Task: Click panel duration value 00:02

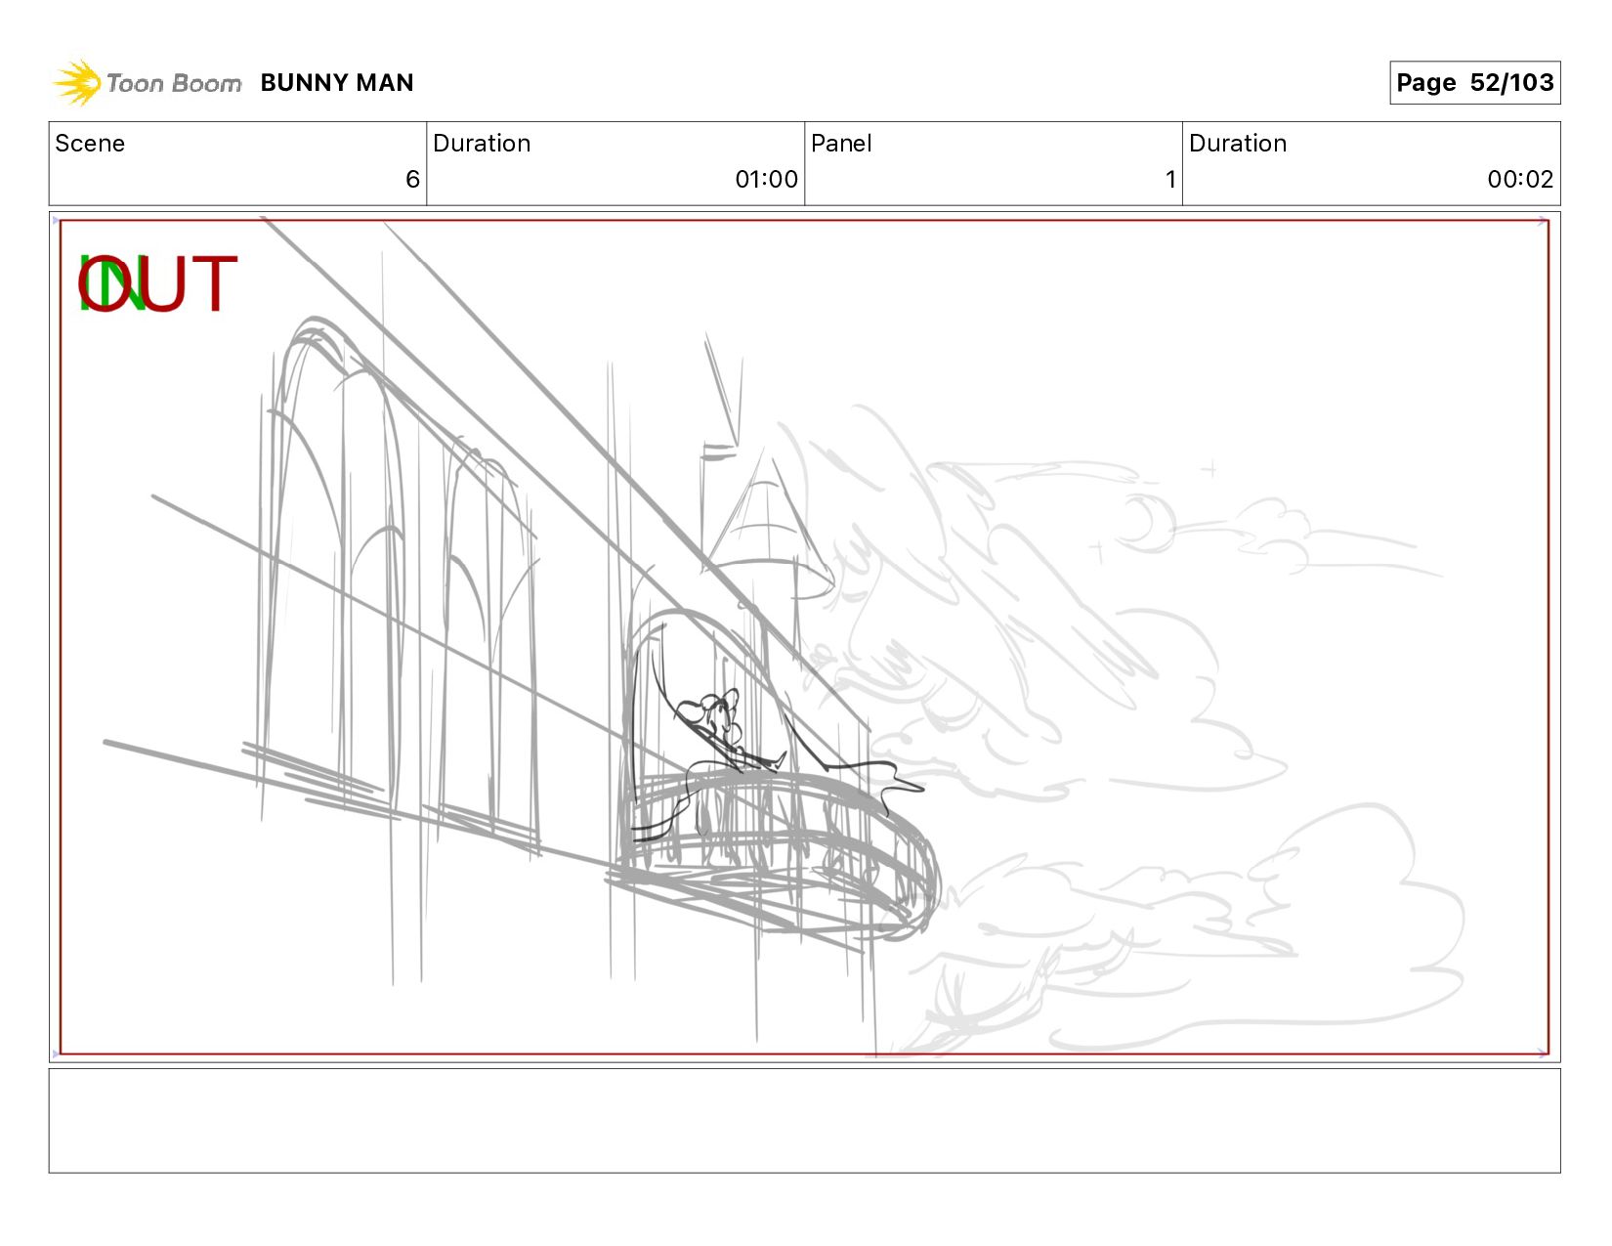Action: [x=1520, y=180]
